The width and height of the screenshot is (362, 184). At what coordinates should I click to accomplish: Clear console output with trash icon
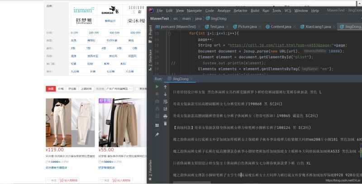point(165,123)
